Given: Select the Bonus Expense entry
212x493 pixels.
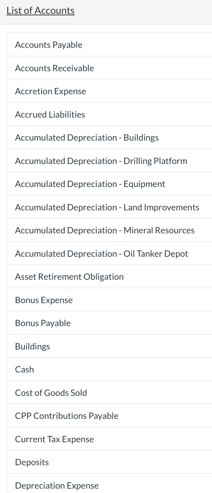Looking at the screenshot, I should click(x=43, y=300).
